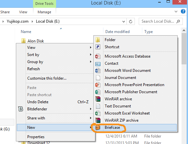Click the Alon Disk folder icon
Screen dimensions: 188x144
point(23,41)
